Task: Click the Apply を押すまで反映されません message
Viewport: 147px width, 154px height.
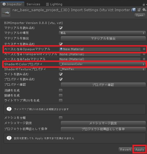Action: click(x=44, y=138)
